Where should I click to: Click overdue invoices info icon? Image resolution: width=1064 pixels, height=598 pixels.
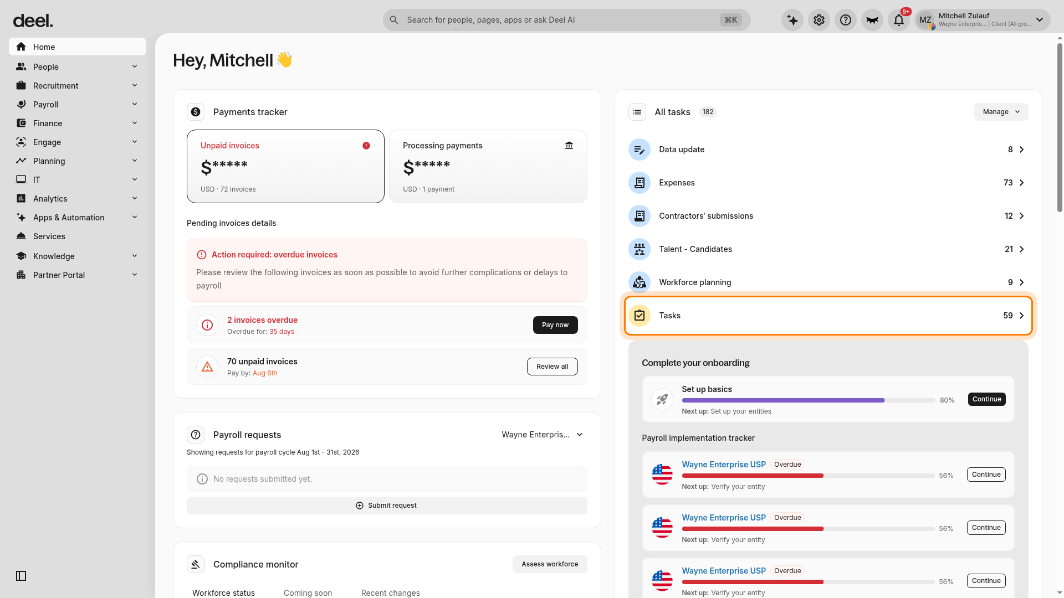coord(207,325)
